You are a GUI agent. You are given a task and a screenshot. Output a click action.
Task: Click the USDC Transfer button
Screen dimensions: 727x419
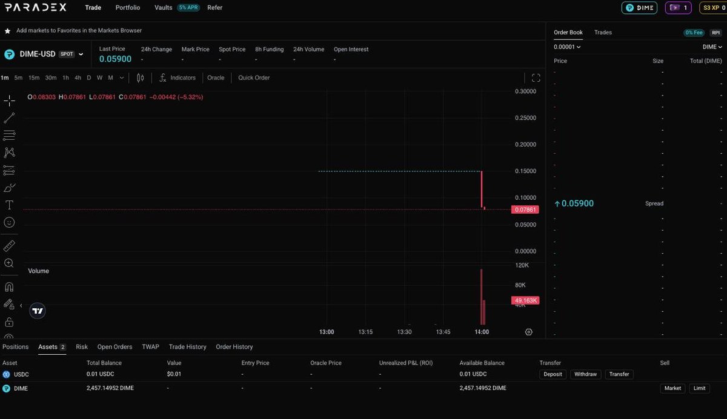(619, 374)
